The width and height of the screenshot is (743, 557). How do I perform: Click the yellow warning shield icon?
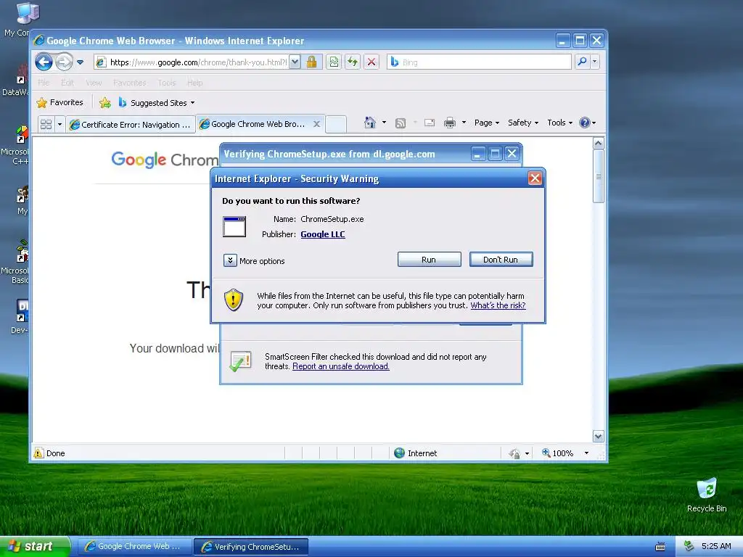(x=233, y=300)
